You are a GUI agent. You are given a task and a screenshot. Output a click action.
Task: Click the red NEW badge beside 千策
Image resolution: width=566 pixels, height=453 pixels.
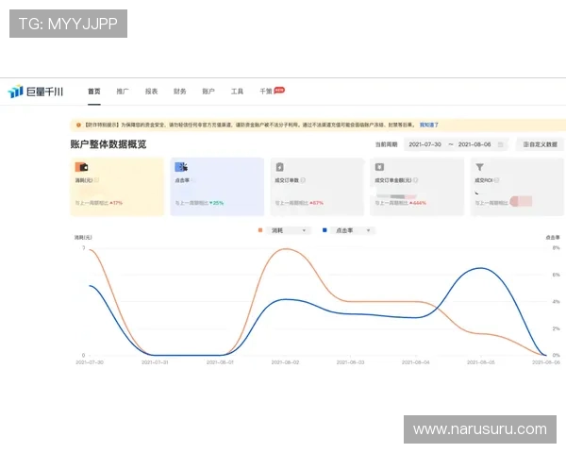tap(279, 90)
